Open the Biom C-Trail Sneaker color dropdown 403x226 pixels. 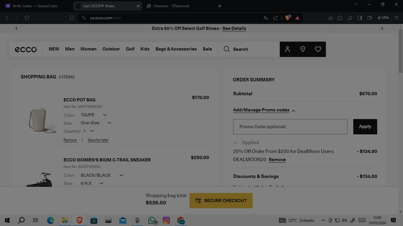pyautogui.click(x=102, y=175)
